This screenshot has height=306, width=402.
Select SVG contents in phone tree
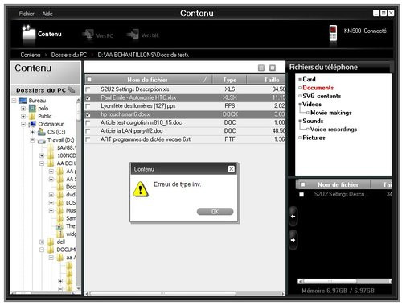(322, 96)
